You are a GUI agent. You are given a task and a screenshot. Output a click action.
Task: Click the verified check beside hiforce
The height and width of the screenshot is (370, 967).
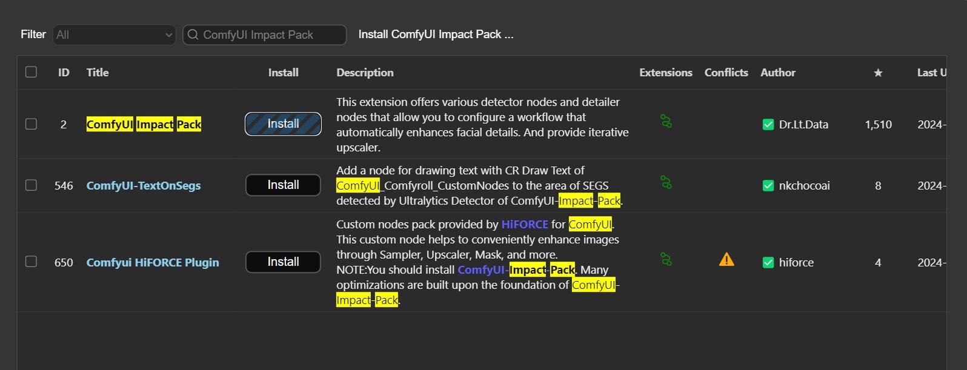[x=768, y=263]
